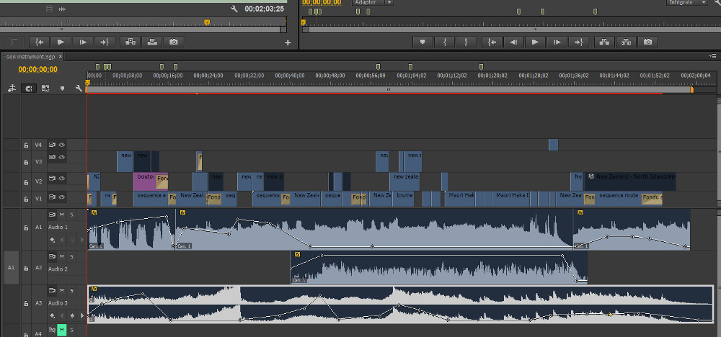Click the timeline playhead timecode field
The width and height of the screenshot is (721, 337).
(38, 70)
